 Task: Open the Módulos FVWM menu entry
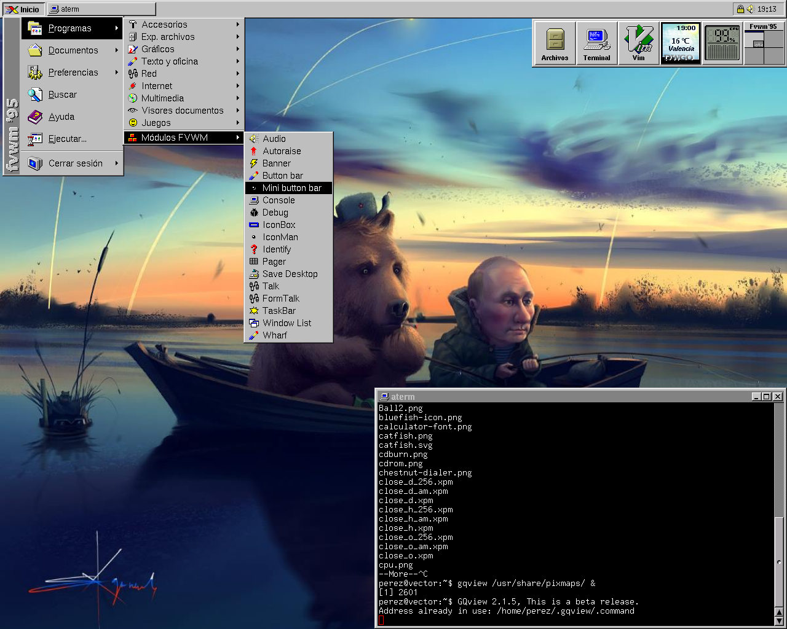(184, 138)
